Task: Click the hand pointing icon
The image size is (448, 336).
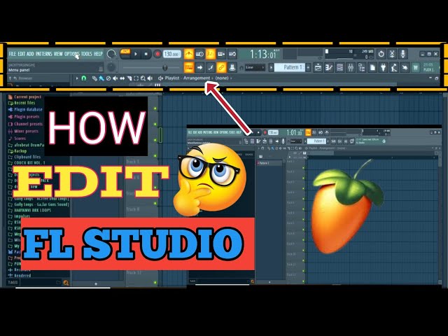Action: pos(405,68)
